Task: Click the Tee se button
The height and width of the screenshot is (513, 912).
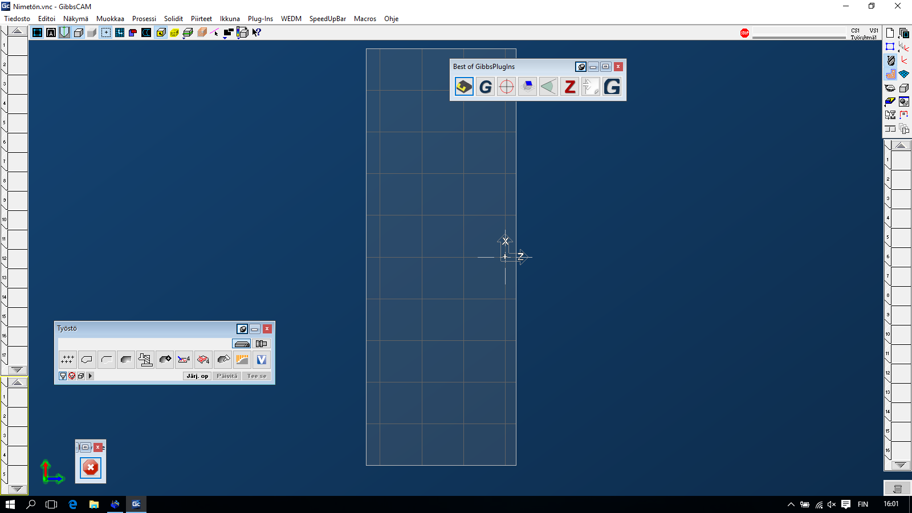Action: [256, 376]
